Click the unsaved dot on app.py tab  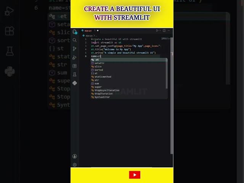coord(98,30)
